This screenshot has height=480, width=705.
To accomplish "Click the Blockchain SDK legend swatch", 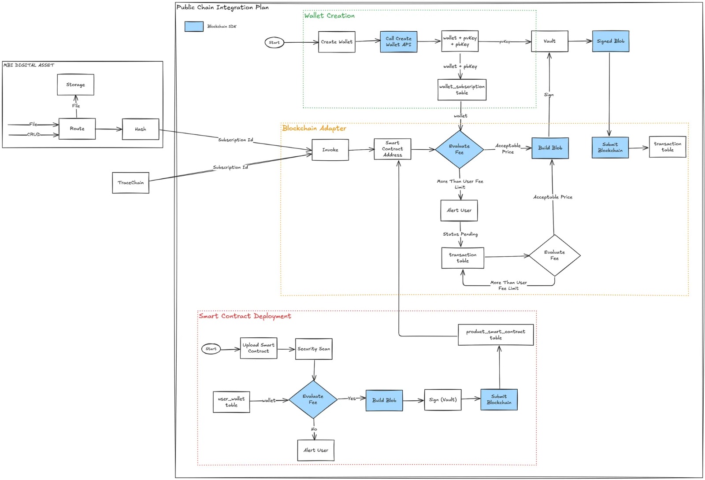I will (194, 26).
